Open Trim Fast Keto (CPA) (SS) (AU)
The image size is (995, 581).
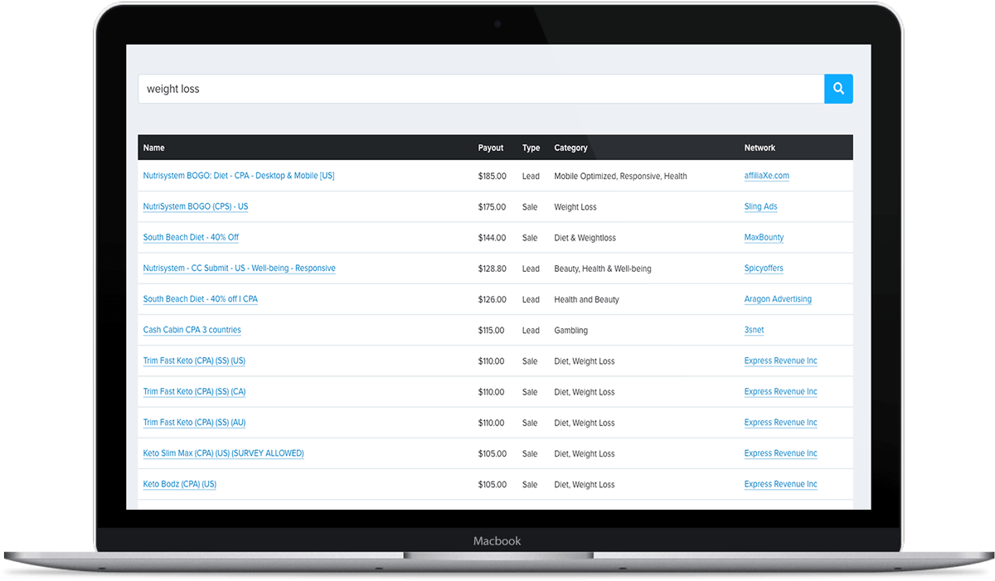pos(194,423)
